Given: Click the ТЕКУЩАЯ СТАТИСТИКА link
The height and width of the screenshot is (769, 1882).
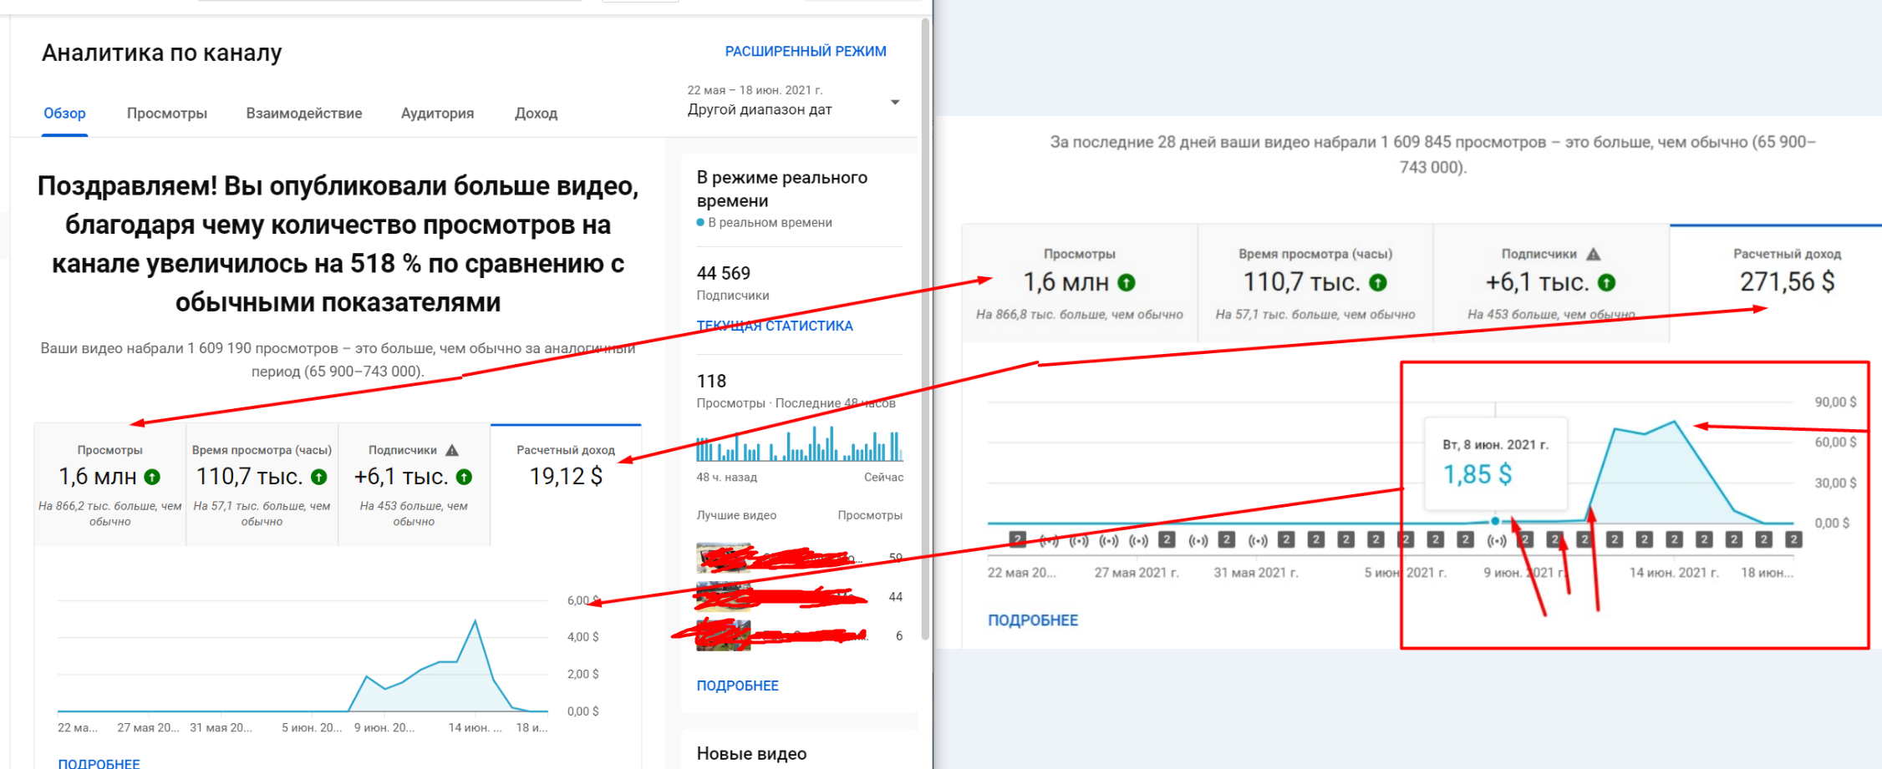Looking at the screenshot, I should [774, 326].
